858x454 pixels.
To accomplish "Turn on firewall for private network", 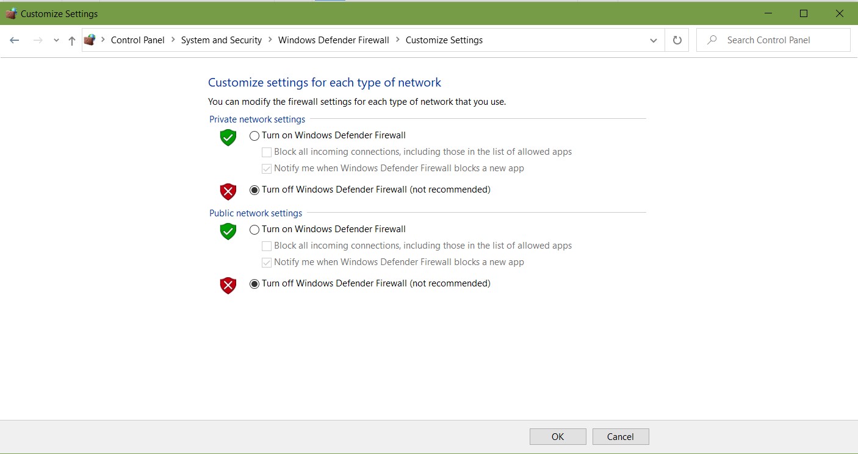I will [x=254, y=136].
